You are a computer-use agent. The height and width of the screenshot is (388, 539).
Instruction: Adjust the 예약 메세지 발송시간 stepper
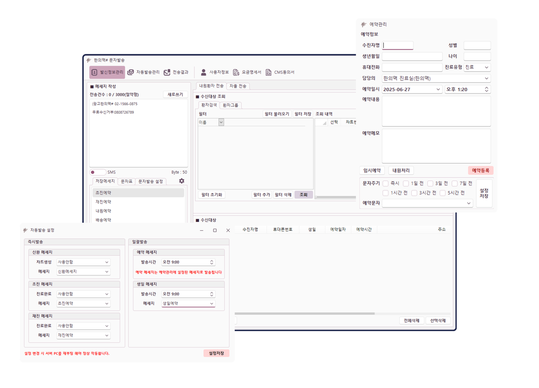click(212, 262)
